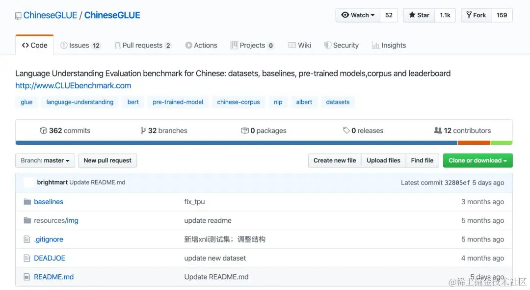This screenshot has width=530, height=290.
Task: Open the update new dataset commit message
Action: point(215,258)
